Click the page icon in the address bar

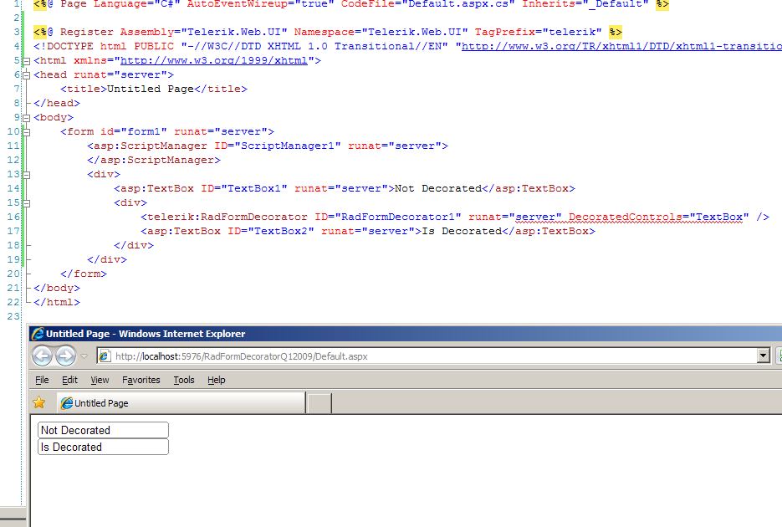pos(105,356)
